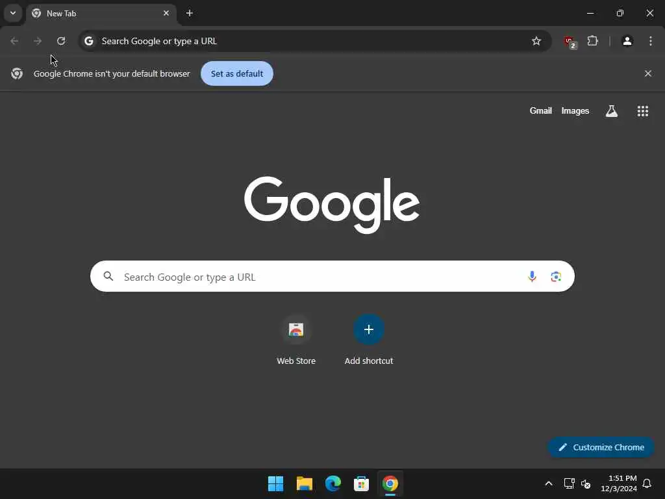Open Search Labs flask icon
The image size is (665, 499).
(x=612, y=111)
